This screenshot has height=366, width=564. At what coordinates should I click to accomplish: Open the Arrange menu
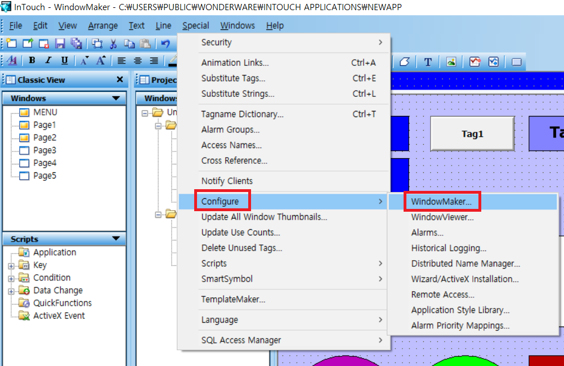[x=103, y=25]
